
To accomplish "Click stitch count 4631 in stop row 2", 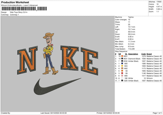I will [x=126, y=59].
